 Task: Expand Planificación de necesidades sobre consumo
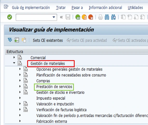coord(20,75)
